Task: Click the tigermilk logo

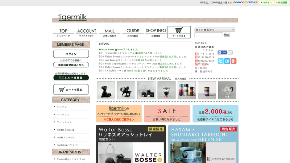Action: coord(72,17)
